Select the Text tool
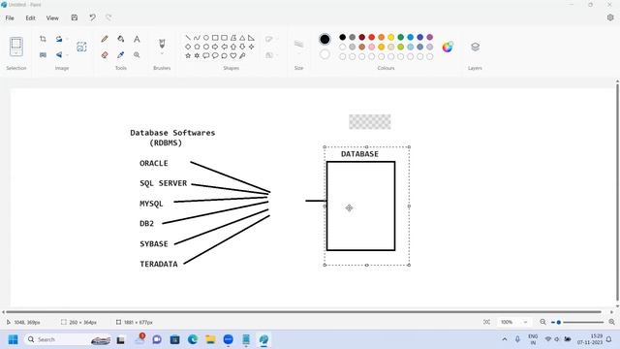Image resolution: width=620 pixels, height=349 pixels. (x=137, y=39)
